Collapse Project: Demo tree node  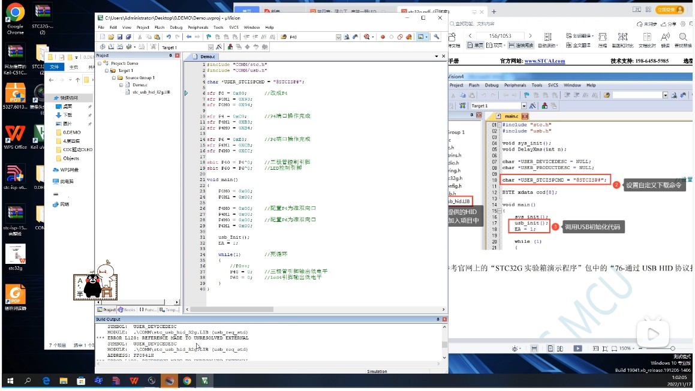pyautogui.click(x=100, y=64)
